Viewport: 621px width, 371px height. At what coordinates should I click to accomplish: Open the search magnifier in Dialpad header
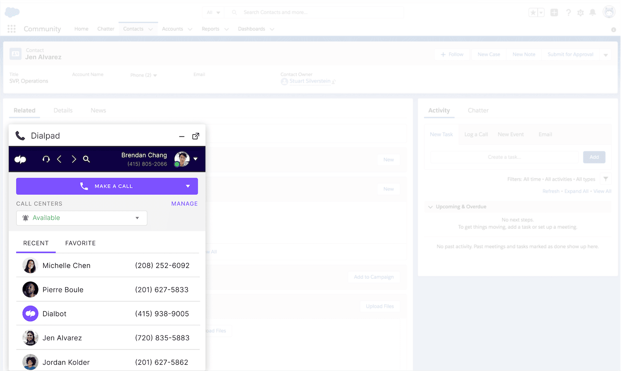(87, 159)
